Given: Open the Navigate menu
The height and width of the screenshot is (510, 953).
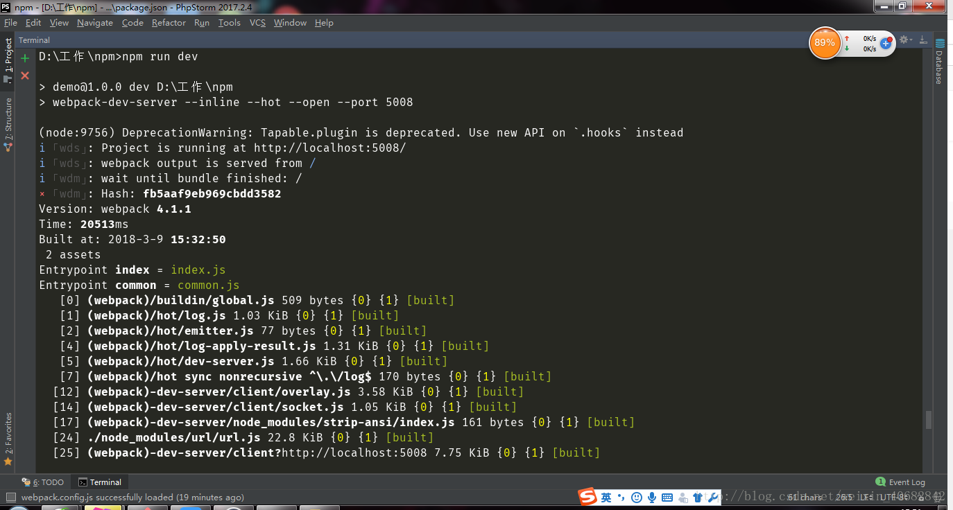Looking at the screenshot, I should click(95, 23).
